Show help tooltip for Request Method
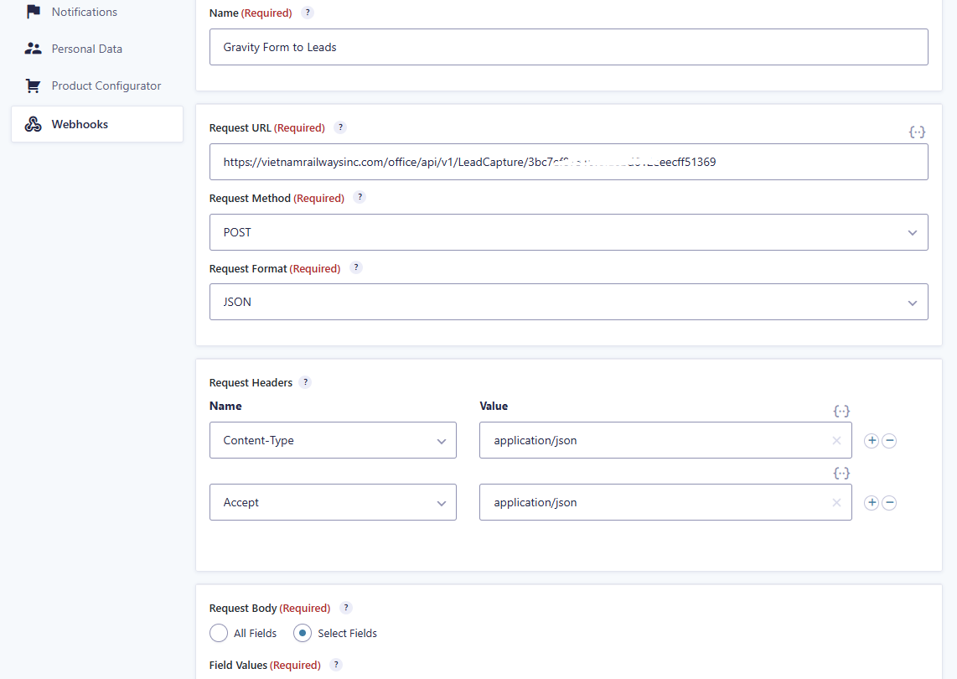Image resolution: width=957 pixels, height=679 pixels. click(x=360, y=198)
